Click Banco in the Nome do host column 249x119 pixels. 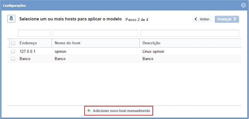pyautogui.click(x=60, y=59)
